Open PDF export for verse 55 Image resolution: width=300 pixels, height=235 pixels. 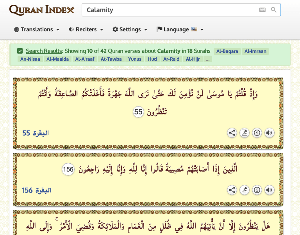pyautogui.click(x=244, y=133)
